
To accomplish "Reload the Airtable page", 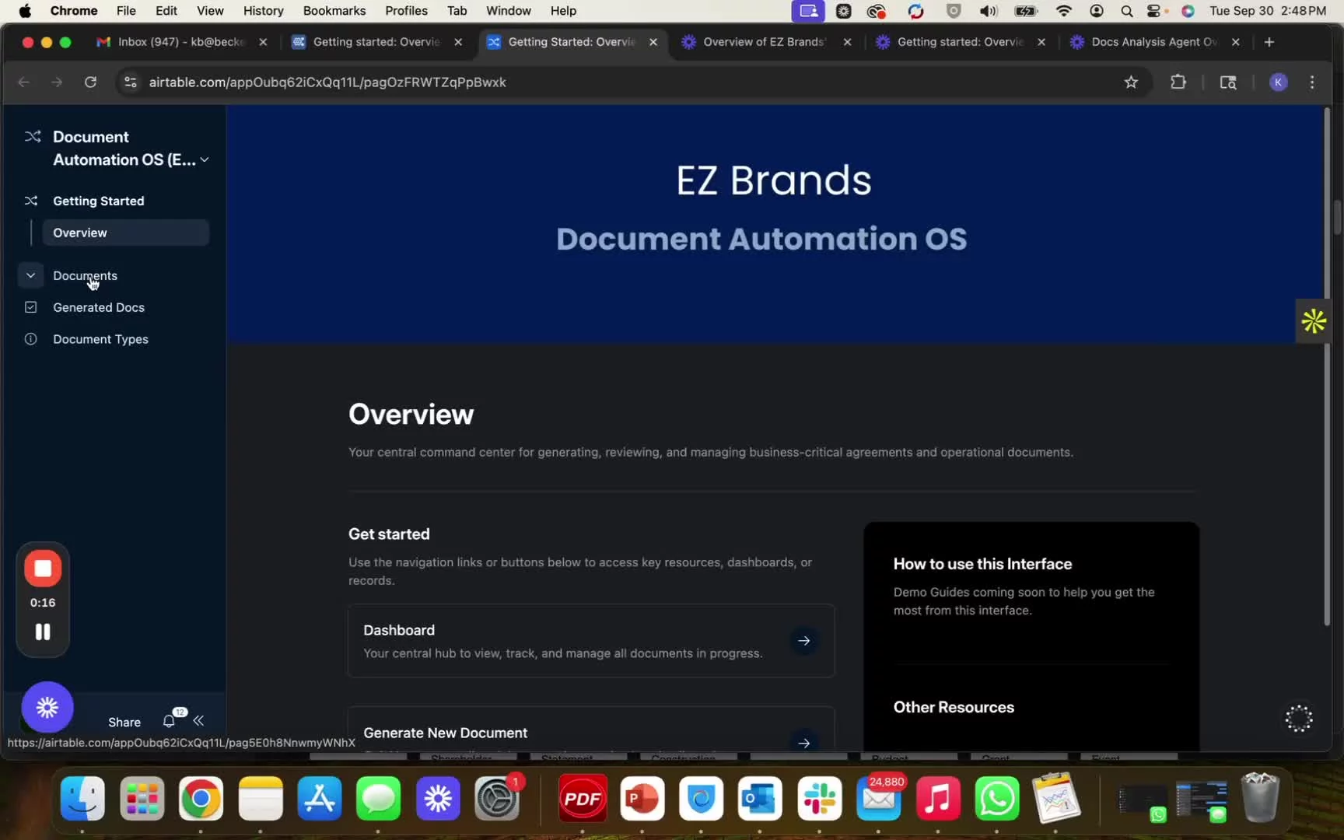I will [90, 82].
